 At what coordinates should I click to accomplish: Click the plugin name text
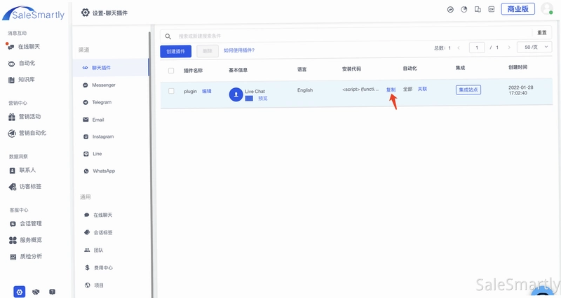[190, 92]
